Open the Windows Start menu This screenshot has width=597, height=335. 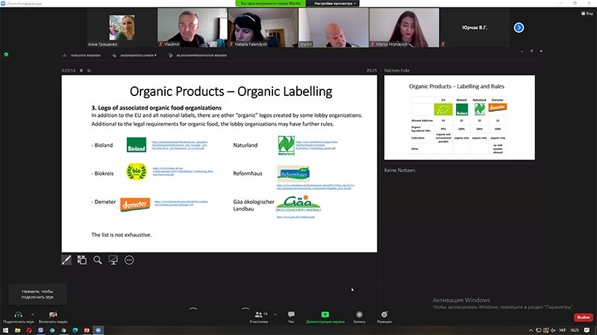click(x=5, y=331)
